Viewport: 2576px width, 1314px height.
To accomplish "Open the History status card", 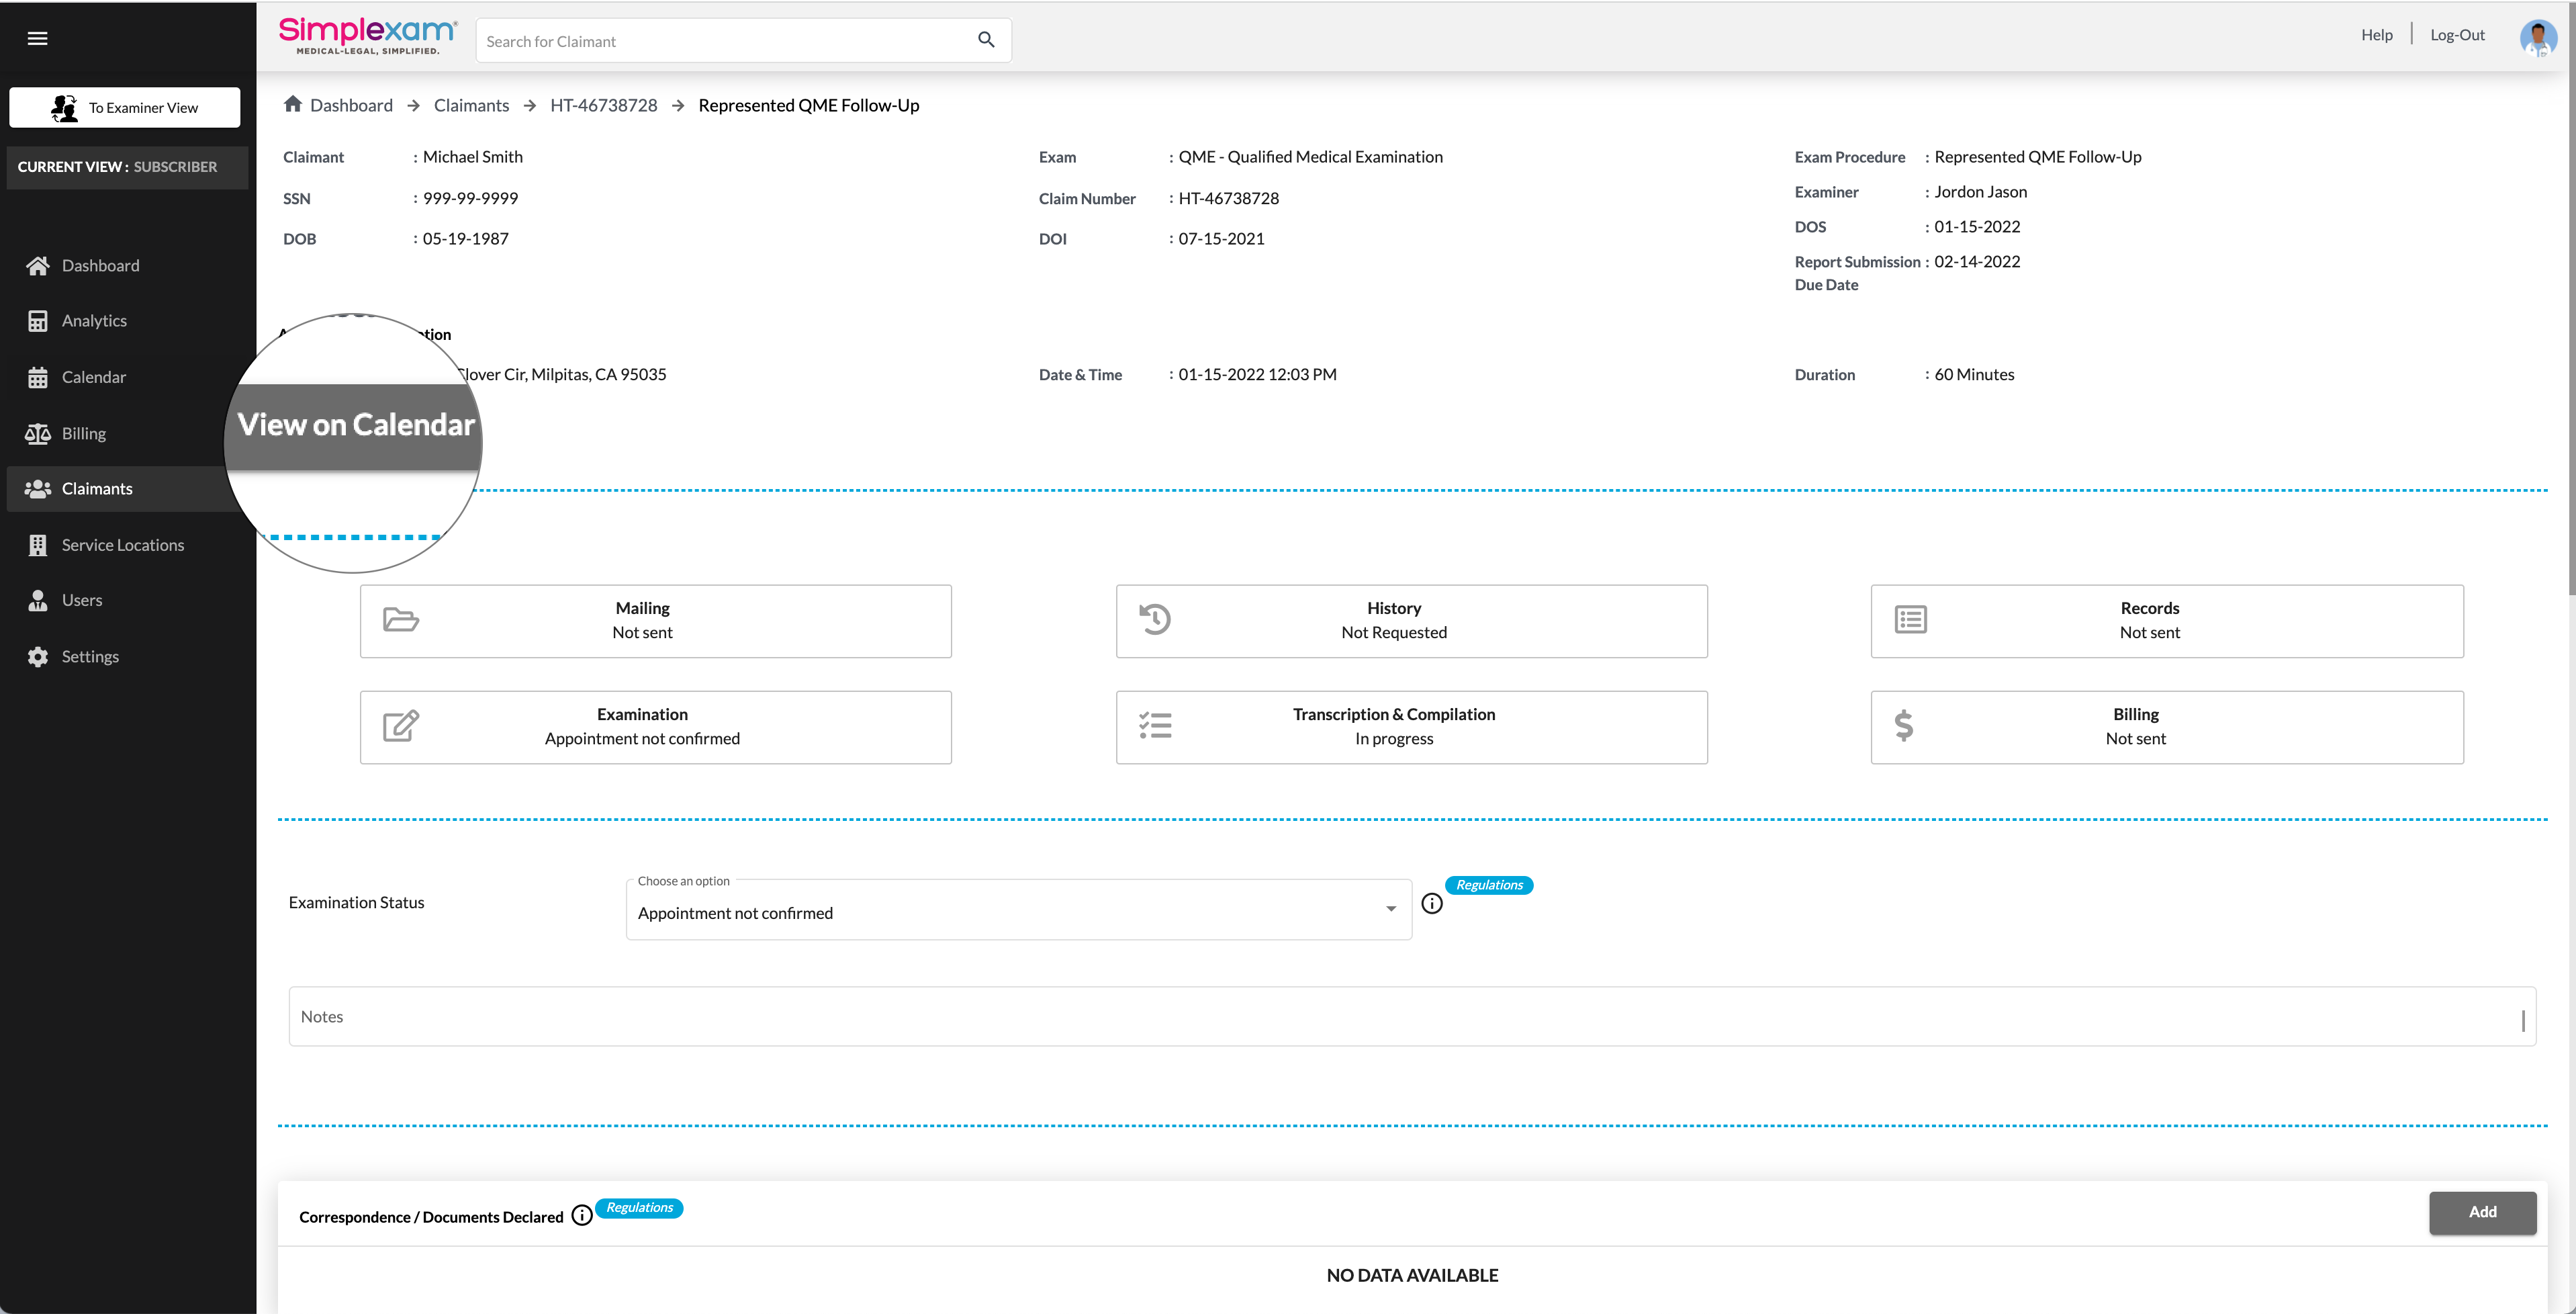I will click(x=1411, y=621).
